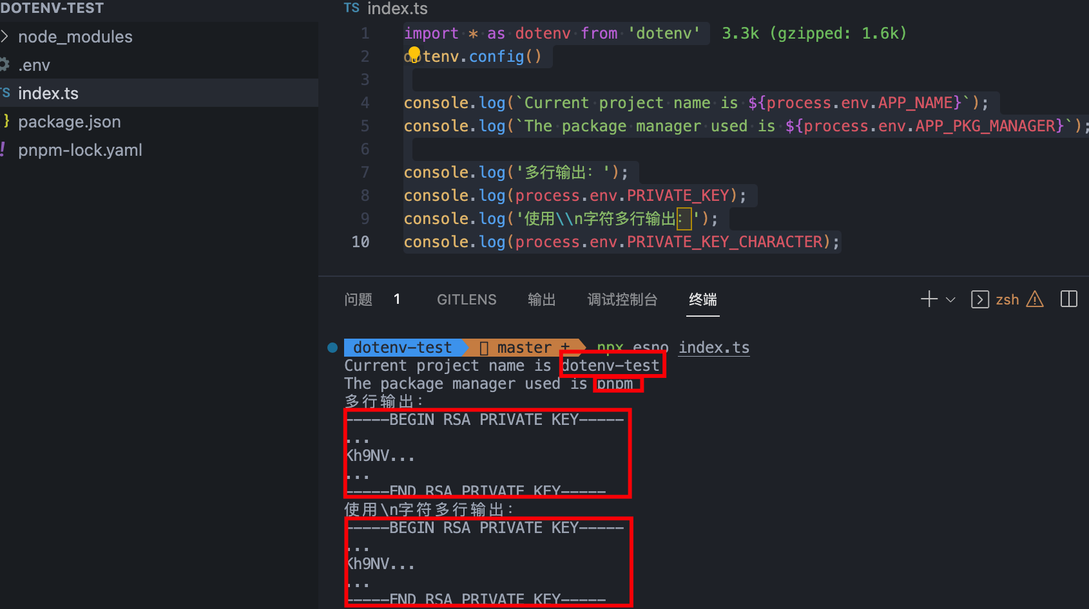The width and height of the screenshot is (1089, 609).
Task: Click line number 1 in the editor gutter
Action: tap(365, 33)
